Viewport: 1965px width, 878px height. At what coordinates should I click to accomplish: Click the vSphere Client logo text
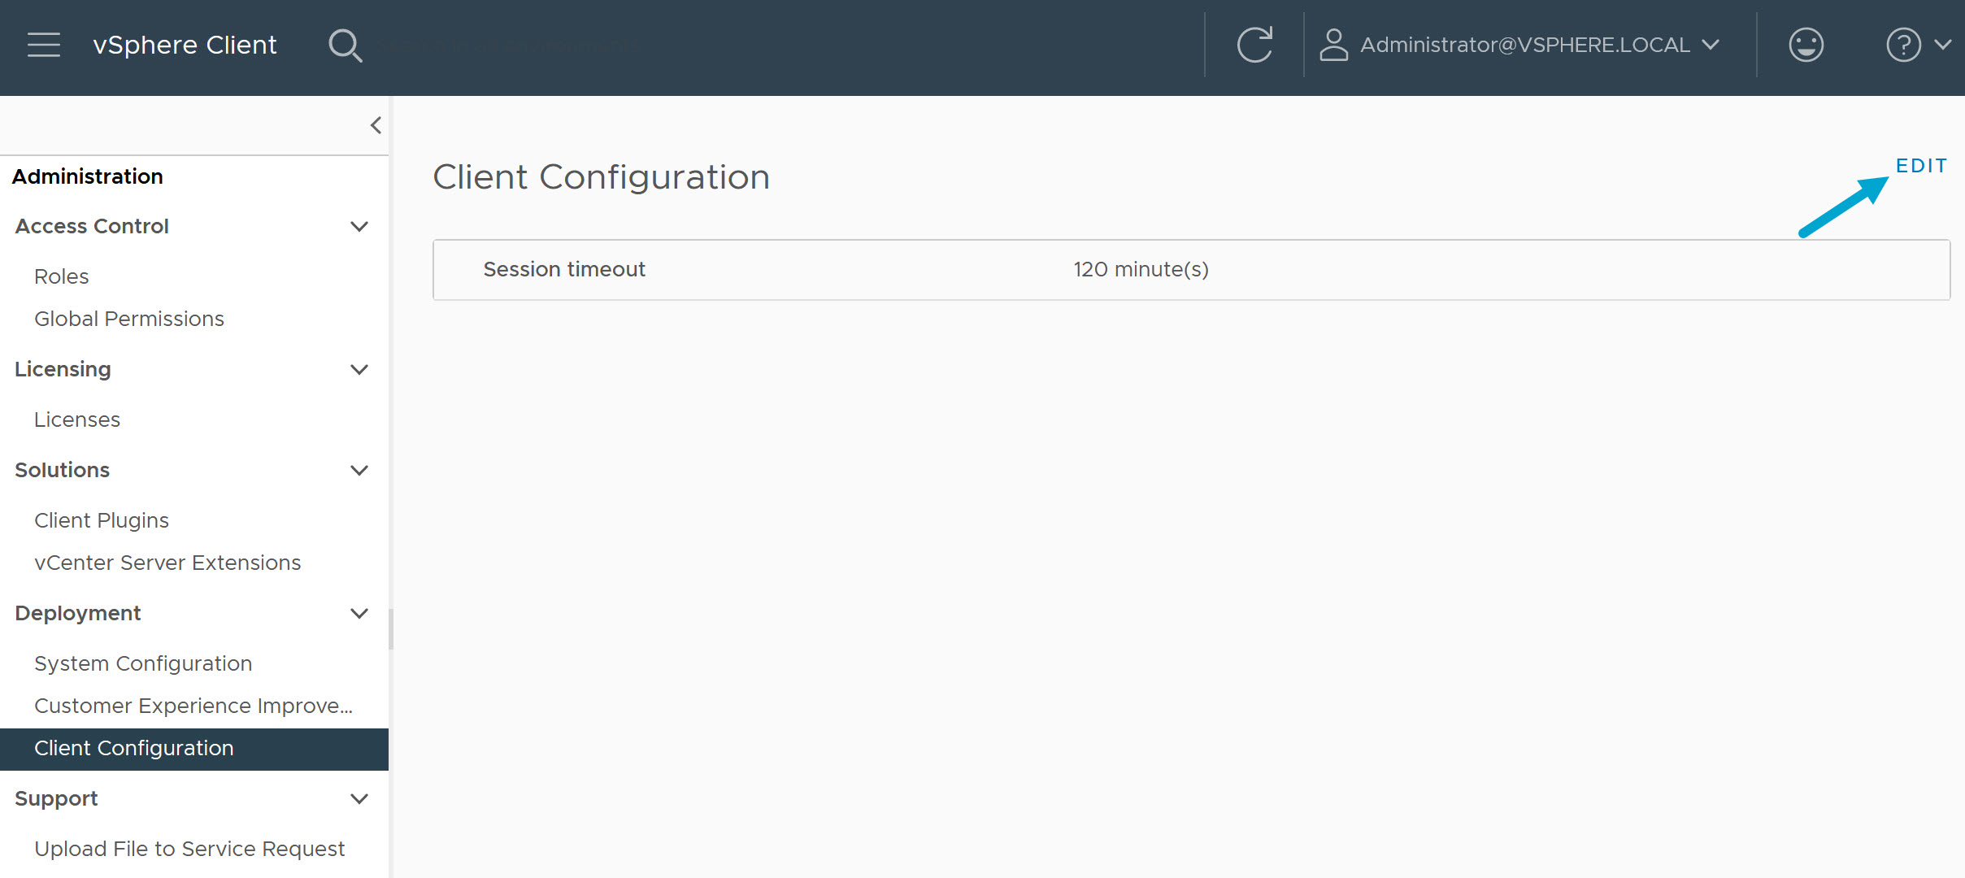tap(185, 45)
